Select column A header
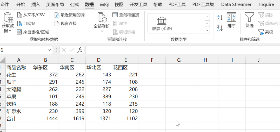Screen dimensions: 280x132 click(x=19, y=60)
